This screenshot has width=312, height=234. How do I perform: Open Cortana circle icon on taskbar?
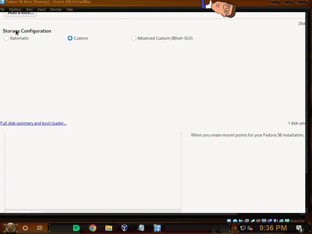click(25, 228)
